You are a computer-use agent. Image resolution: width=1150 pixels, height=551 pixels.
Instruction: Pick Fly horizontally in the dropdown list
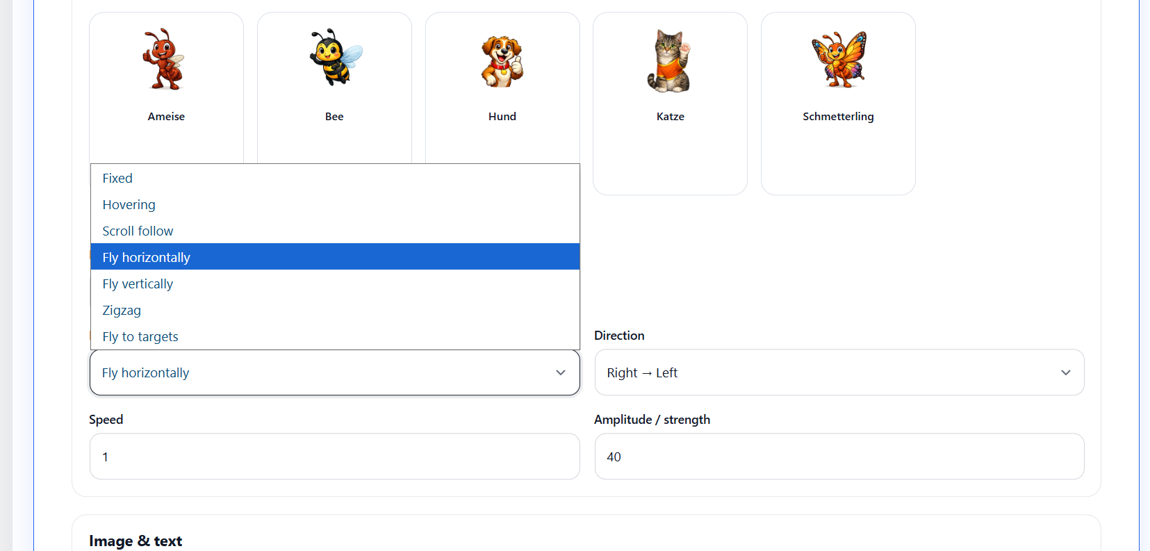coord(147,258)
